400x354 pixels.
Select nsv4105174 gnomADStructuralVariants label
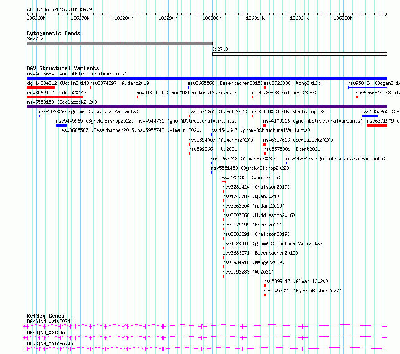click(186, 93)
